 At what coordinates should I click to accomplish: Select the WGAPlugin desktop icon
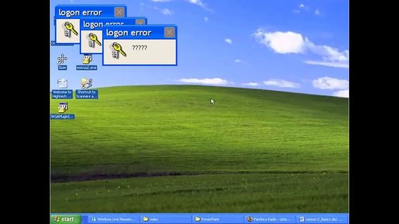[x=62, y=111]
